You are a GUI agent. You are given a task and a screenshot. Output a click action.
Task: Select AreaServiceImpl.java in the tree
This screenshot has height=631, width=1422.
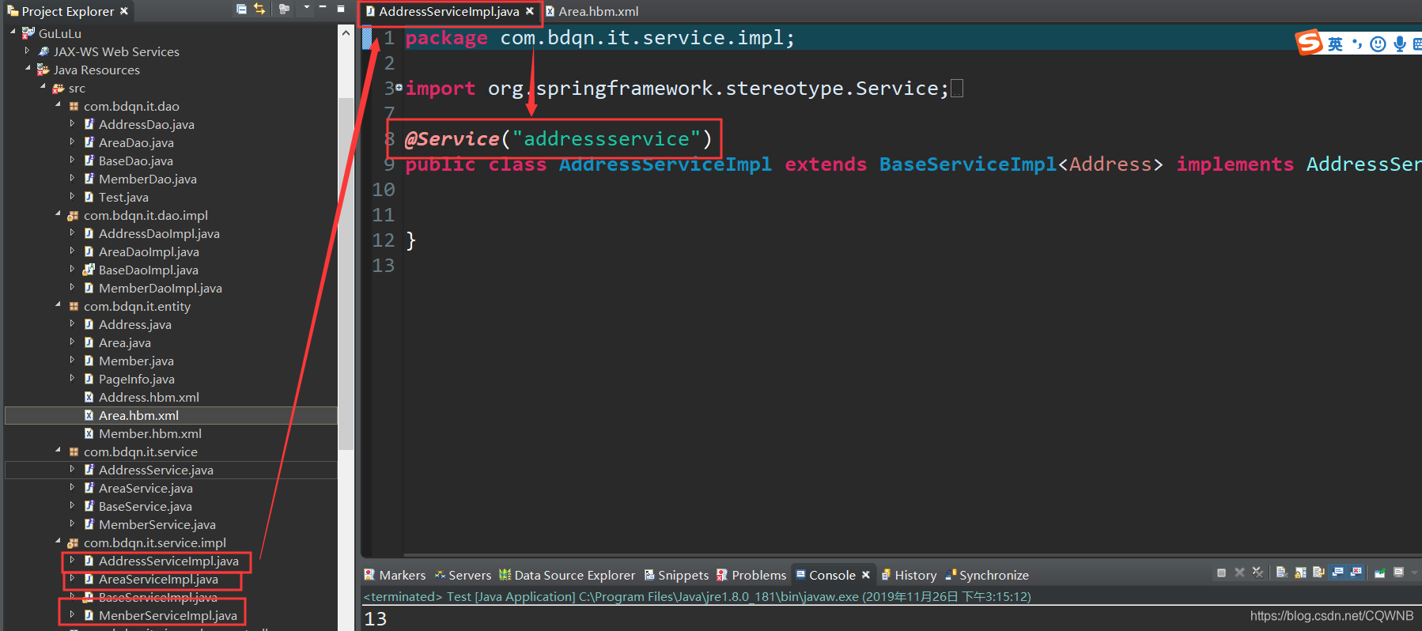[158, 579]
